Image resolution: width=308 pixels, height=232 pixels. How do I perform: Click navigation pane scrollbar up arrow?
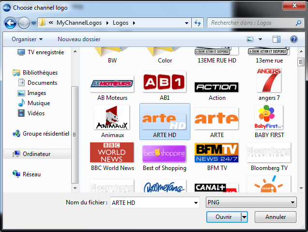[x=75, y=51]
